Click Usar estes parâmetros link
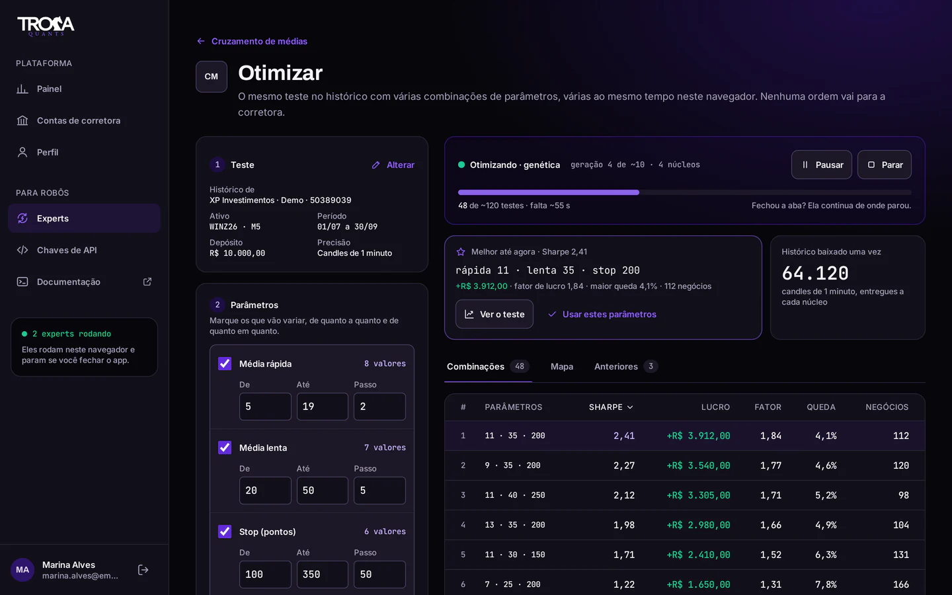Image resolution: width=952 pixels, height=595 pixels. 602,314
